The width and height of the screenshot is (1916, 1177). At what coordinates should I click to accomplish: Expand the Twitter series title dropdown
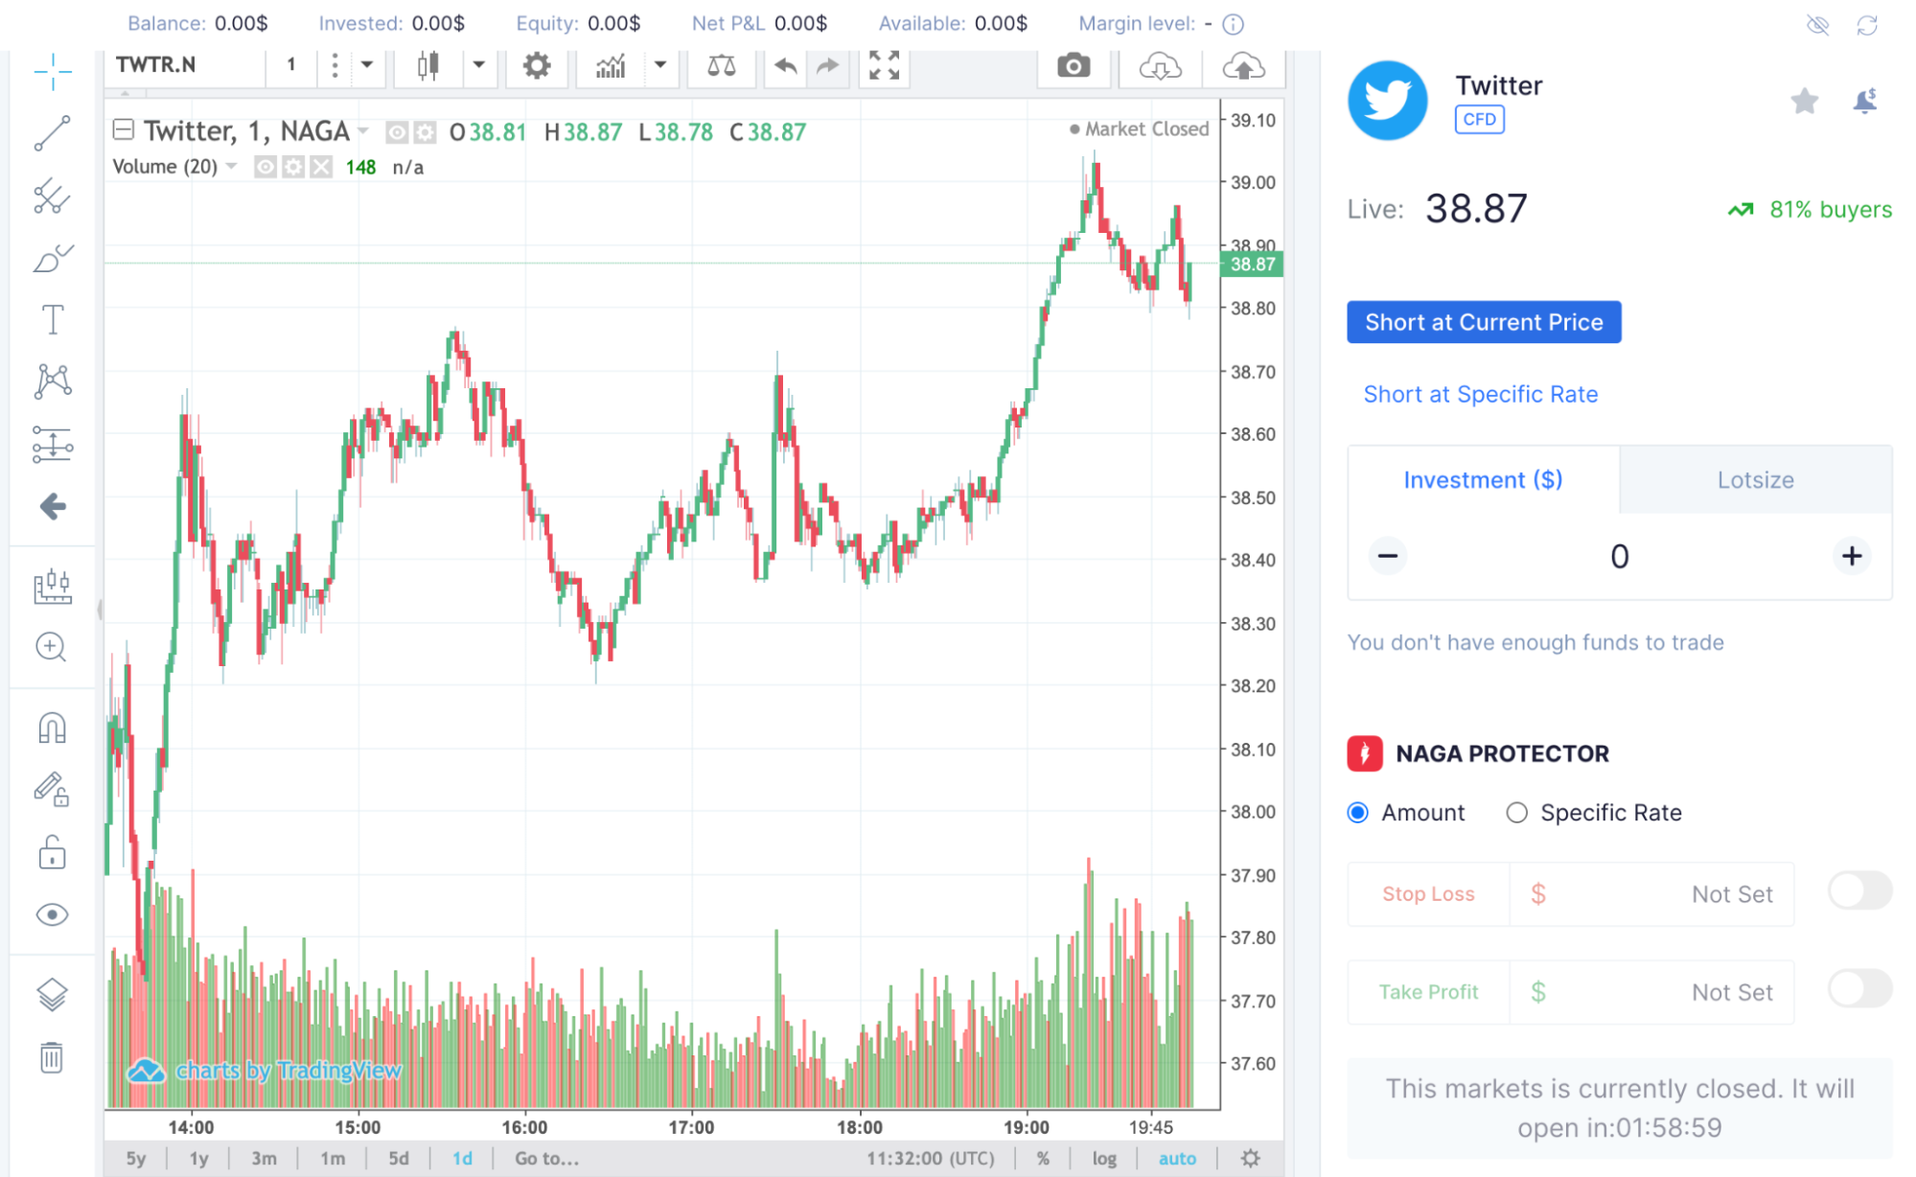(363, 130)
